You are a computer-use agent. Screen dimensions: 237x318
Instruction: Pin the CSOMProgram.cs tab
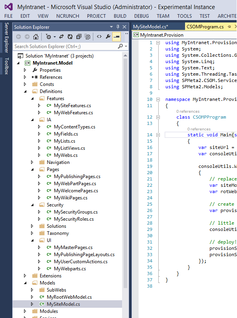229,26
